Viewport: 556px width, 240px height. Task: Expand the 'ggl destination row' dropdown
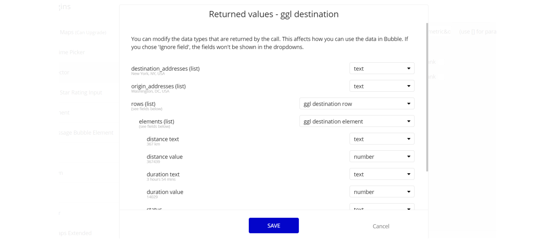357,104
